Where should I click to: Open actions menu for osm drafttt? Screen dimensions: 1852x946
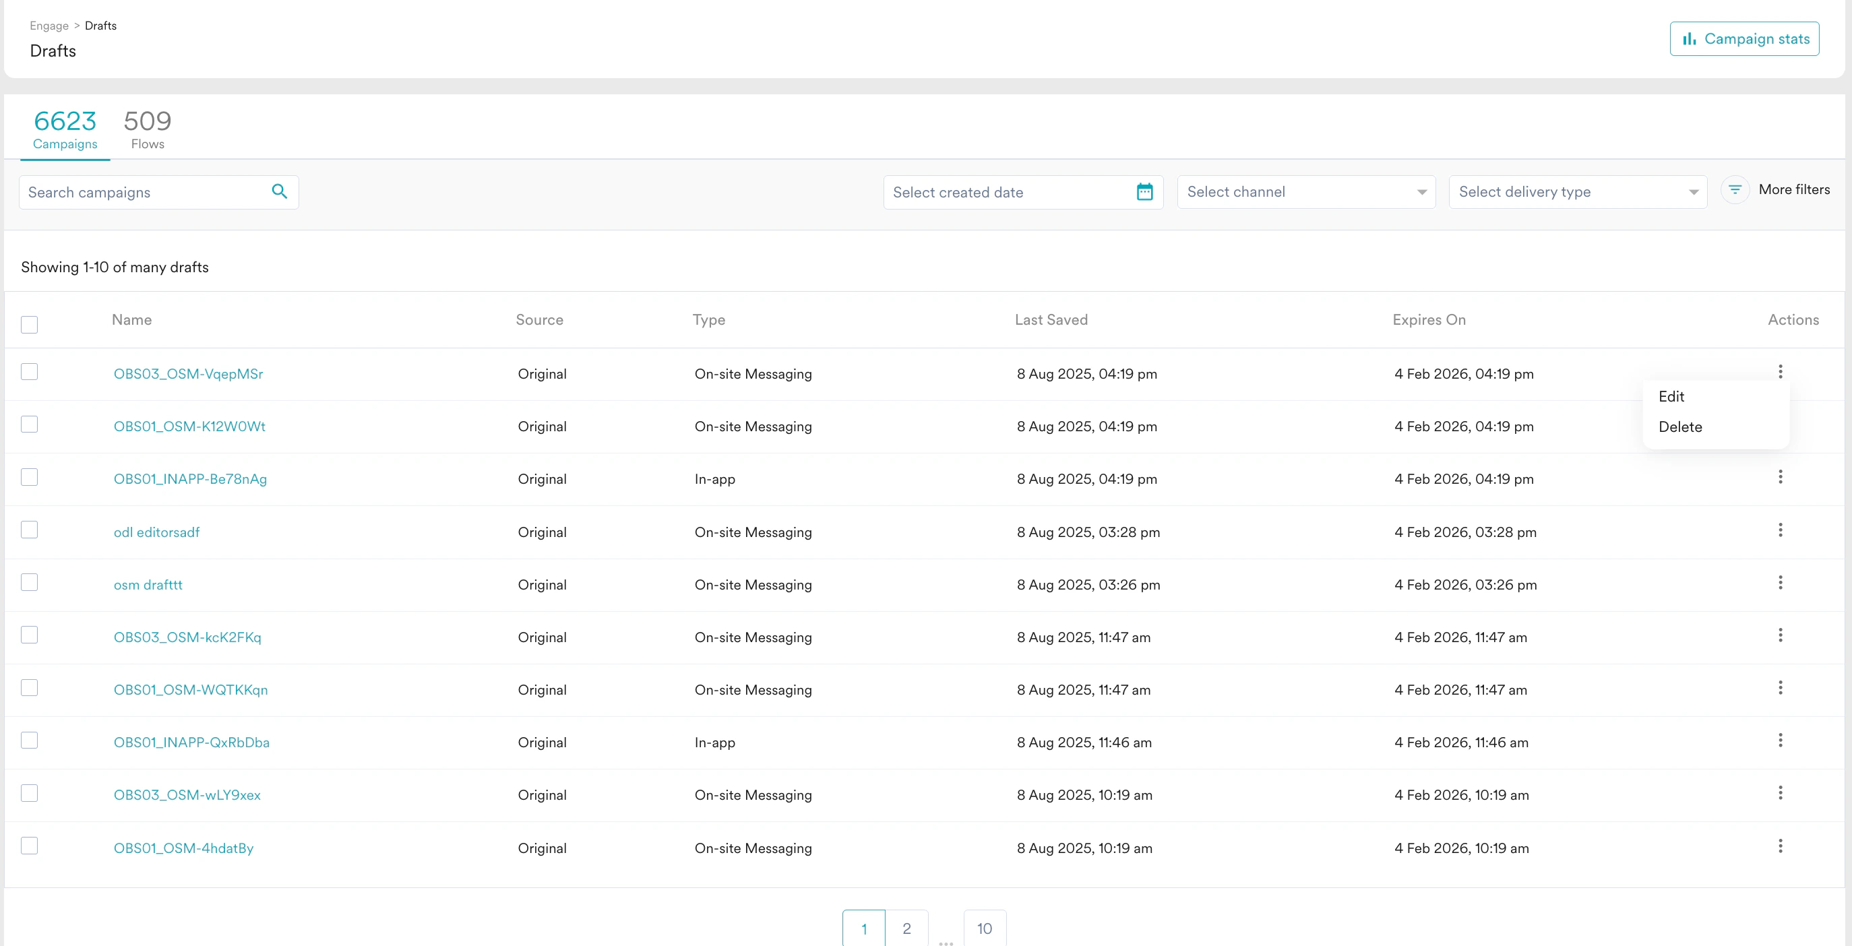pyautogui.click(x=1780, y=583)
